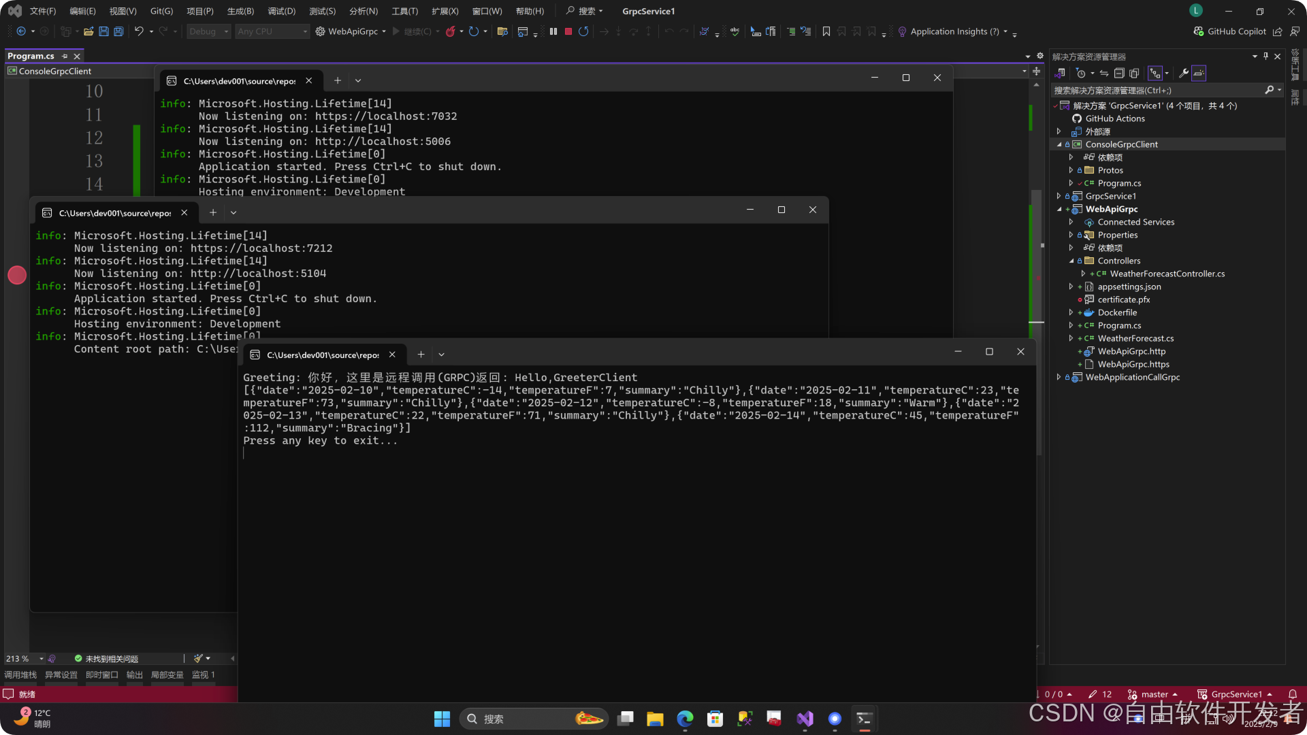Open the 文件(F) menu
This screenshot has height=735, width=1307.
43,11
